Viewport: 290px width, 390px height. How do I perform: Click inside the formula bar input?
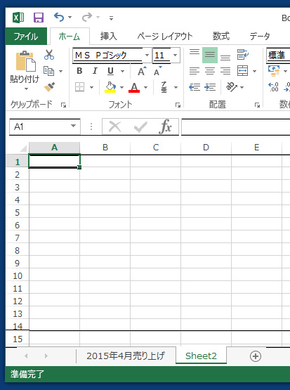point(235,126)
